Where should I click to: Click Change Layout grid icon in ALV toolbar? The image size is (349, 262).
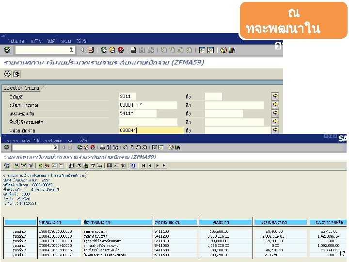click(x=109, y=165)
